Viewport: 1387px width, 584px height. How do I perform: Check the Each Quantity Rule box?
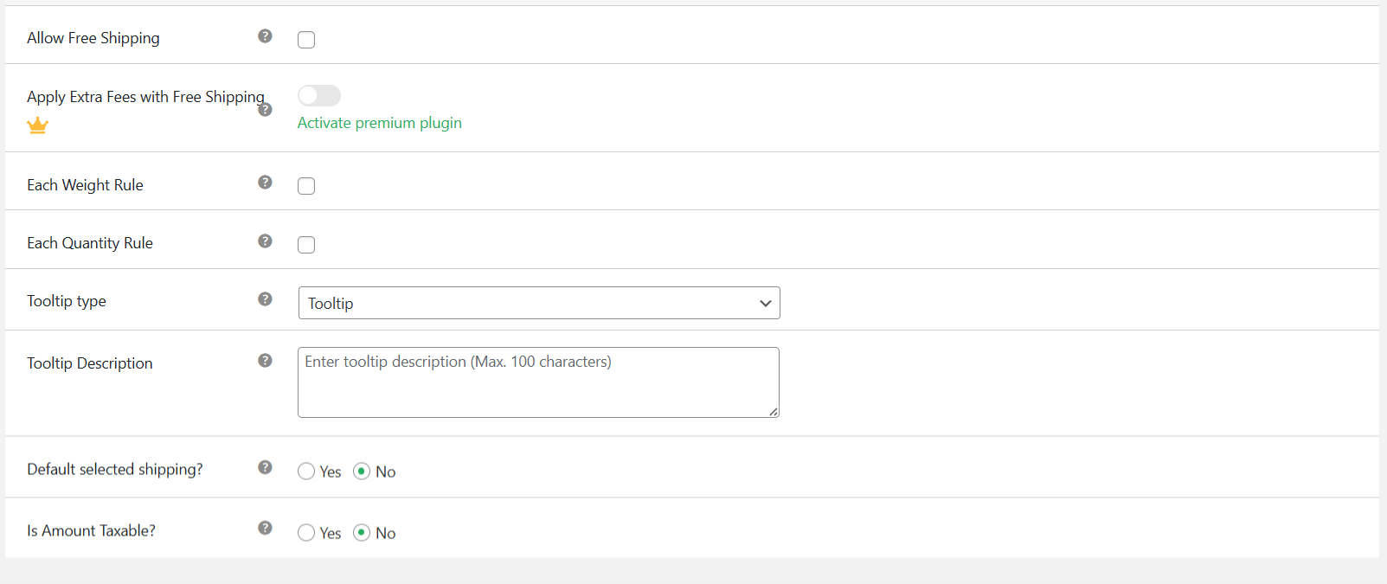[x=306, y=244]
